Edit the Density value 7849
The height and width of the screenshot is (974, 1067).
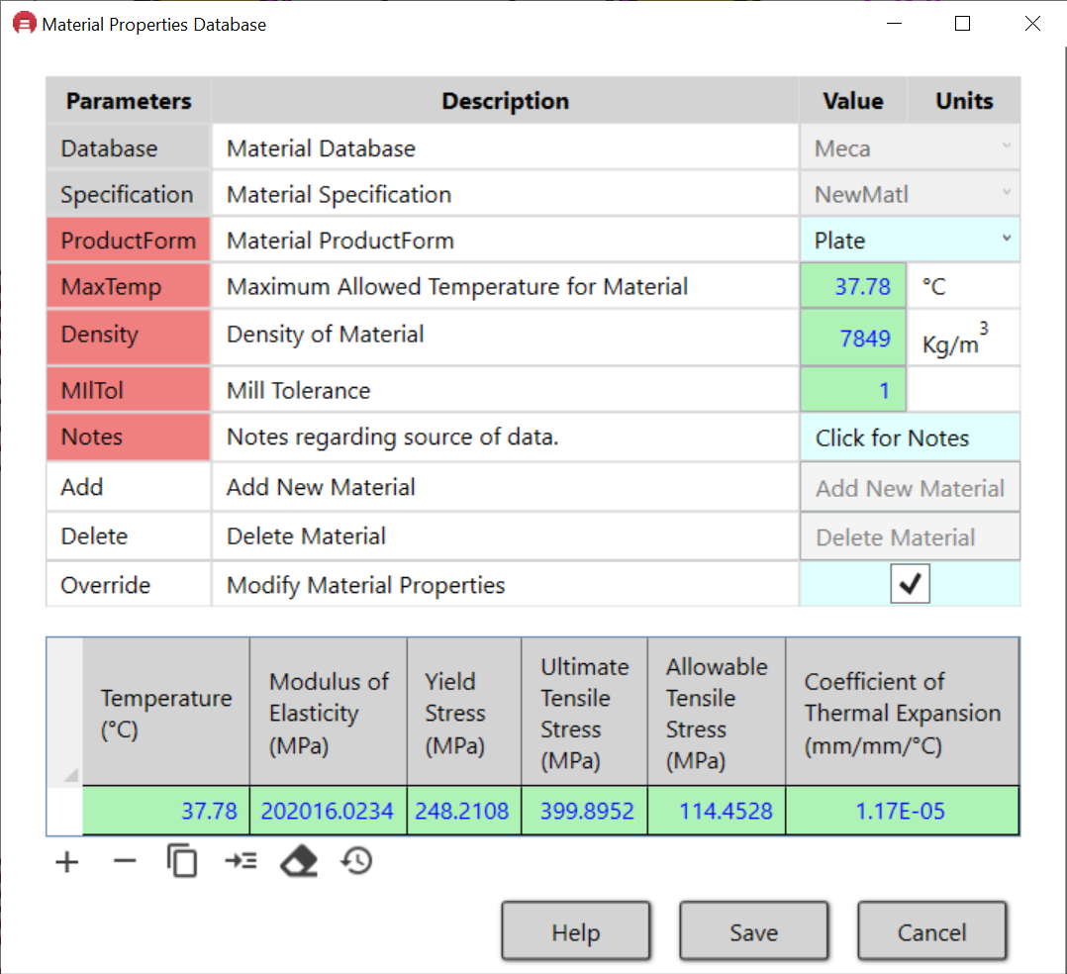pos(853,338)
